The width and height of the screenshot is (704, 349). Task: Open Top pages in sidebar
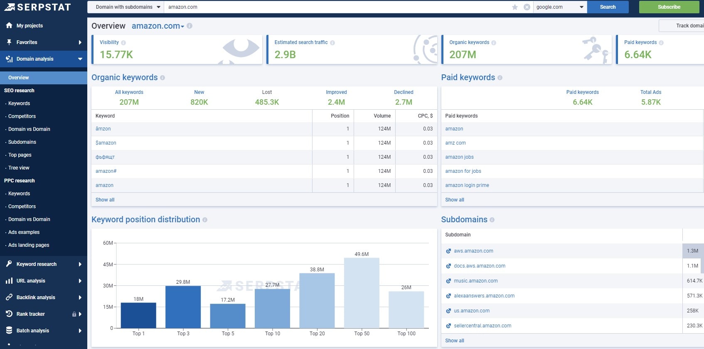20,155
